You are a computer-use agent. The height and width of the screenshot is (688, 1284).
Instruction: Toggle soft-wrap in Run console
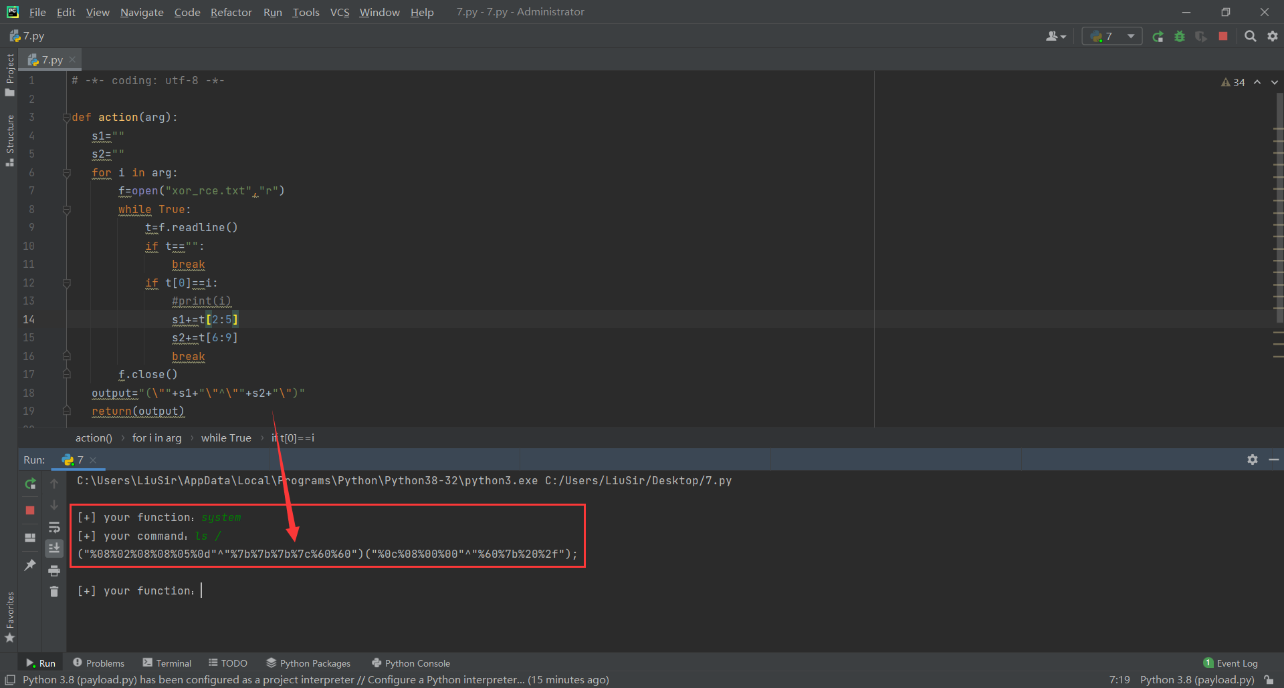coord(54,528)
